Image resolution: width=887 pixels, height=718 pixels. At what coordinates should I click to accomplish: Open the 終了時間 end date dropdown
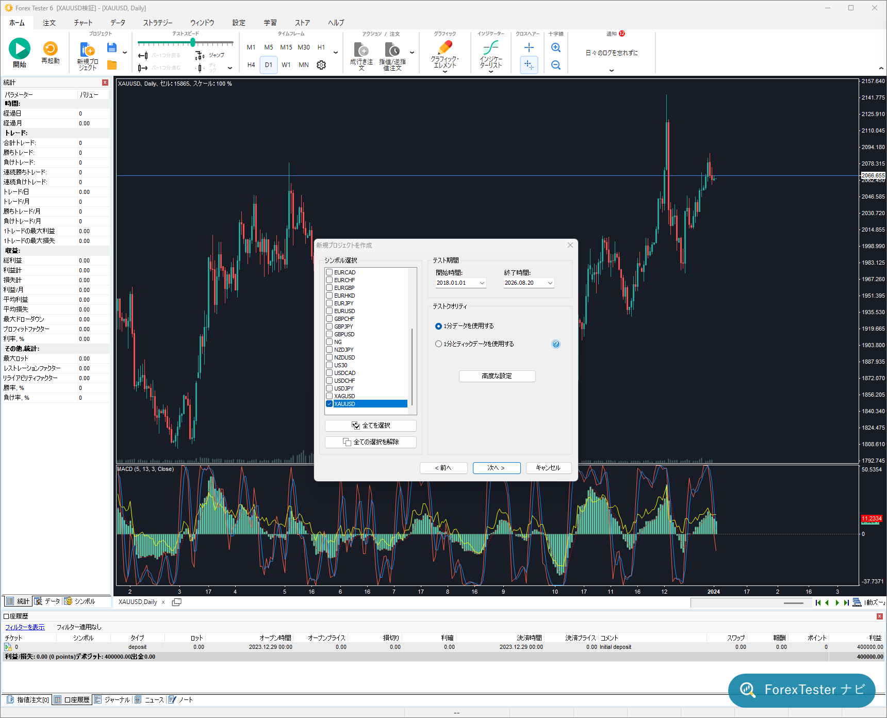click(x=550, y=283)
